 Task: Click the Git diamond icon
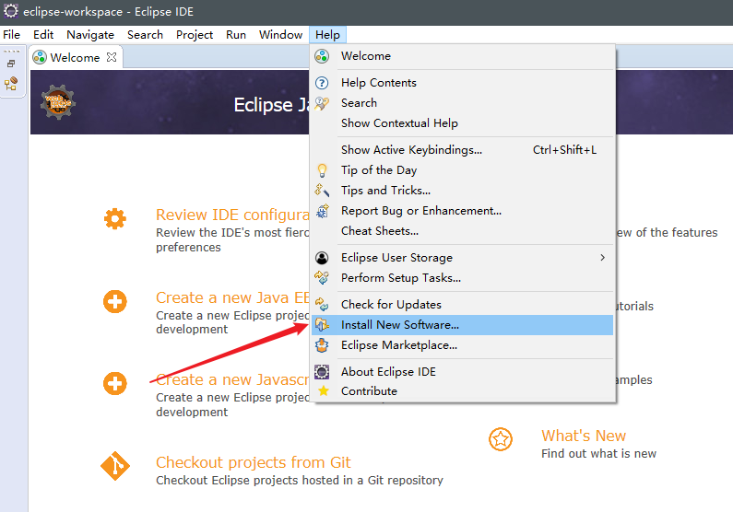coord(115,466)
